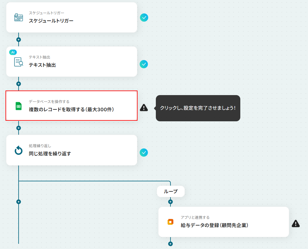Image resolution: width=308 pixels, height=249 pixels.
Task: Click the text extraction document icon
Action: pos(19,62)
